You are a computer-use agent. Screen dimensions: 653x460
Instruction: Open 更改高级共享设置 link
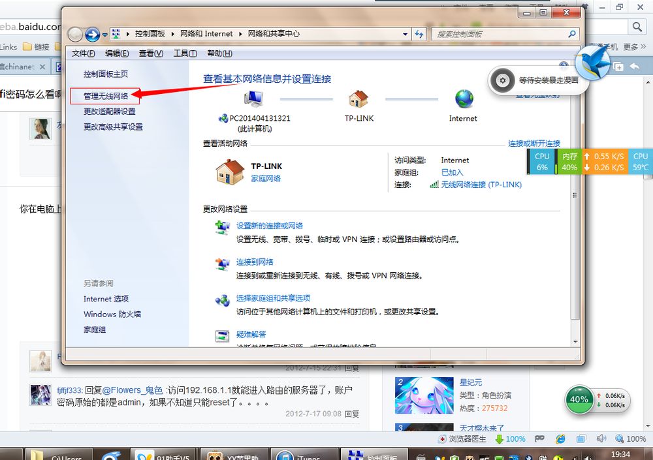(x=113, y=127)
